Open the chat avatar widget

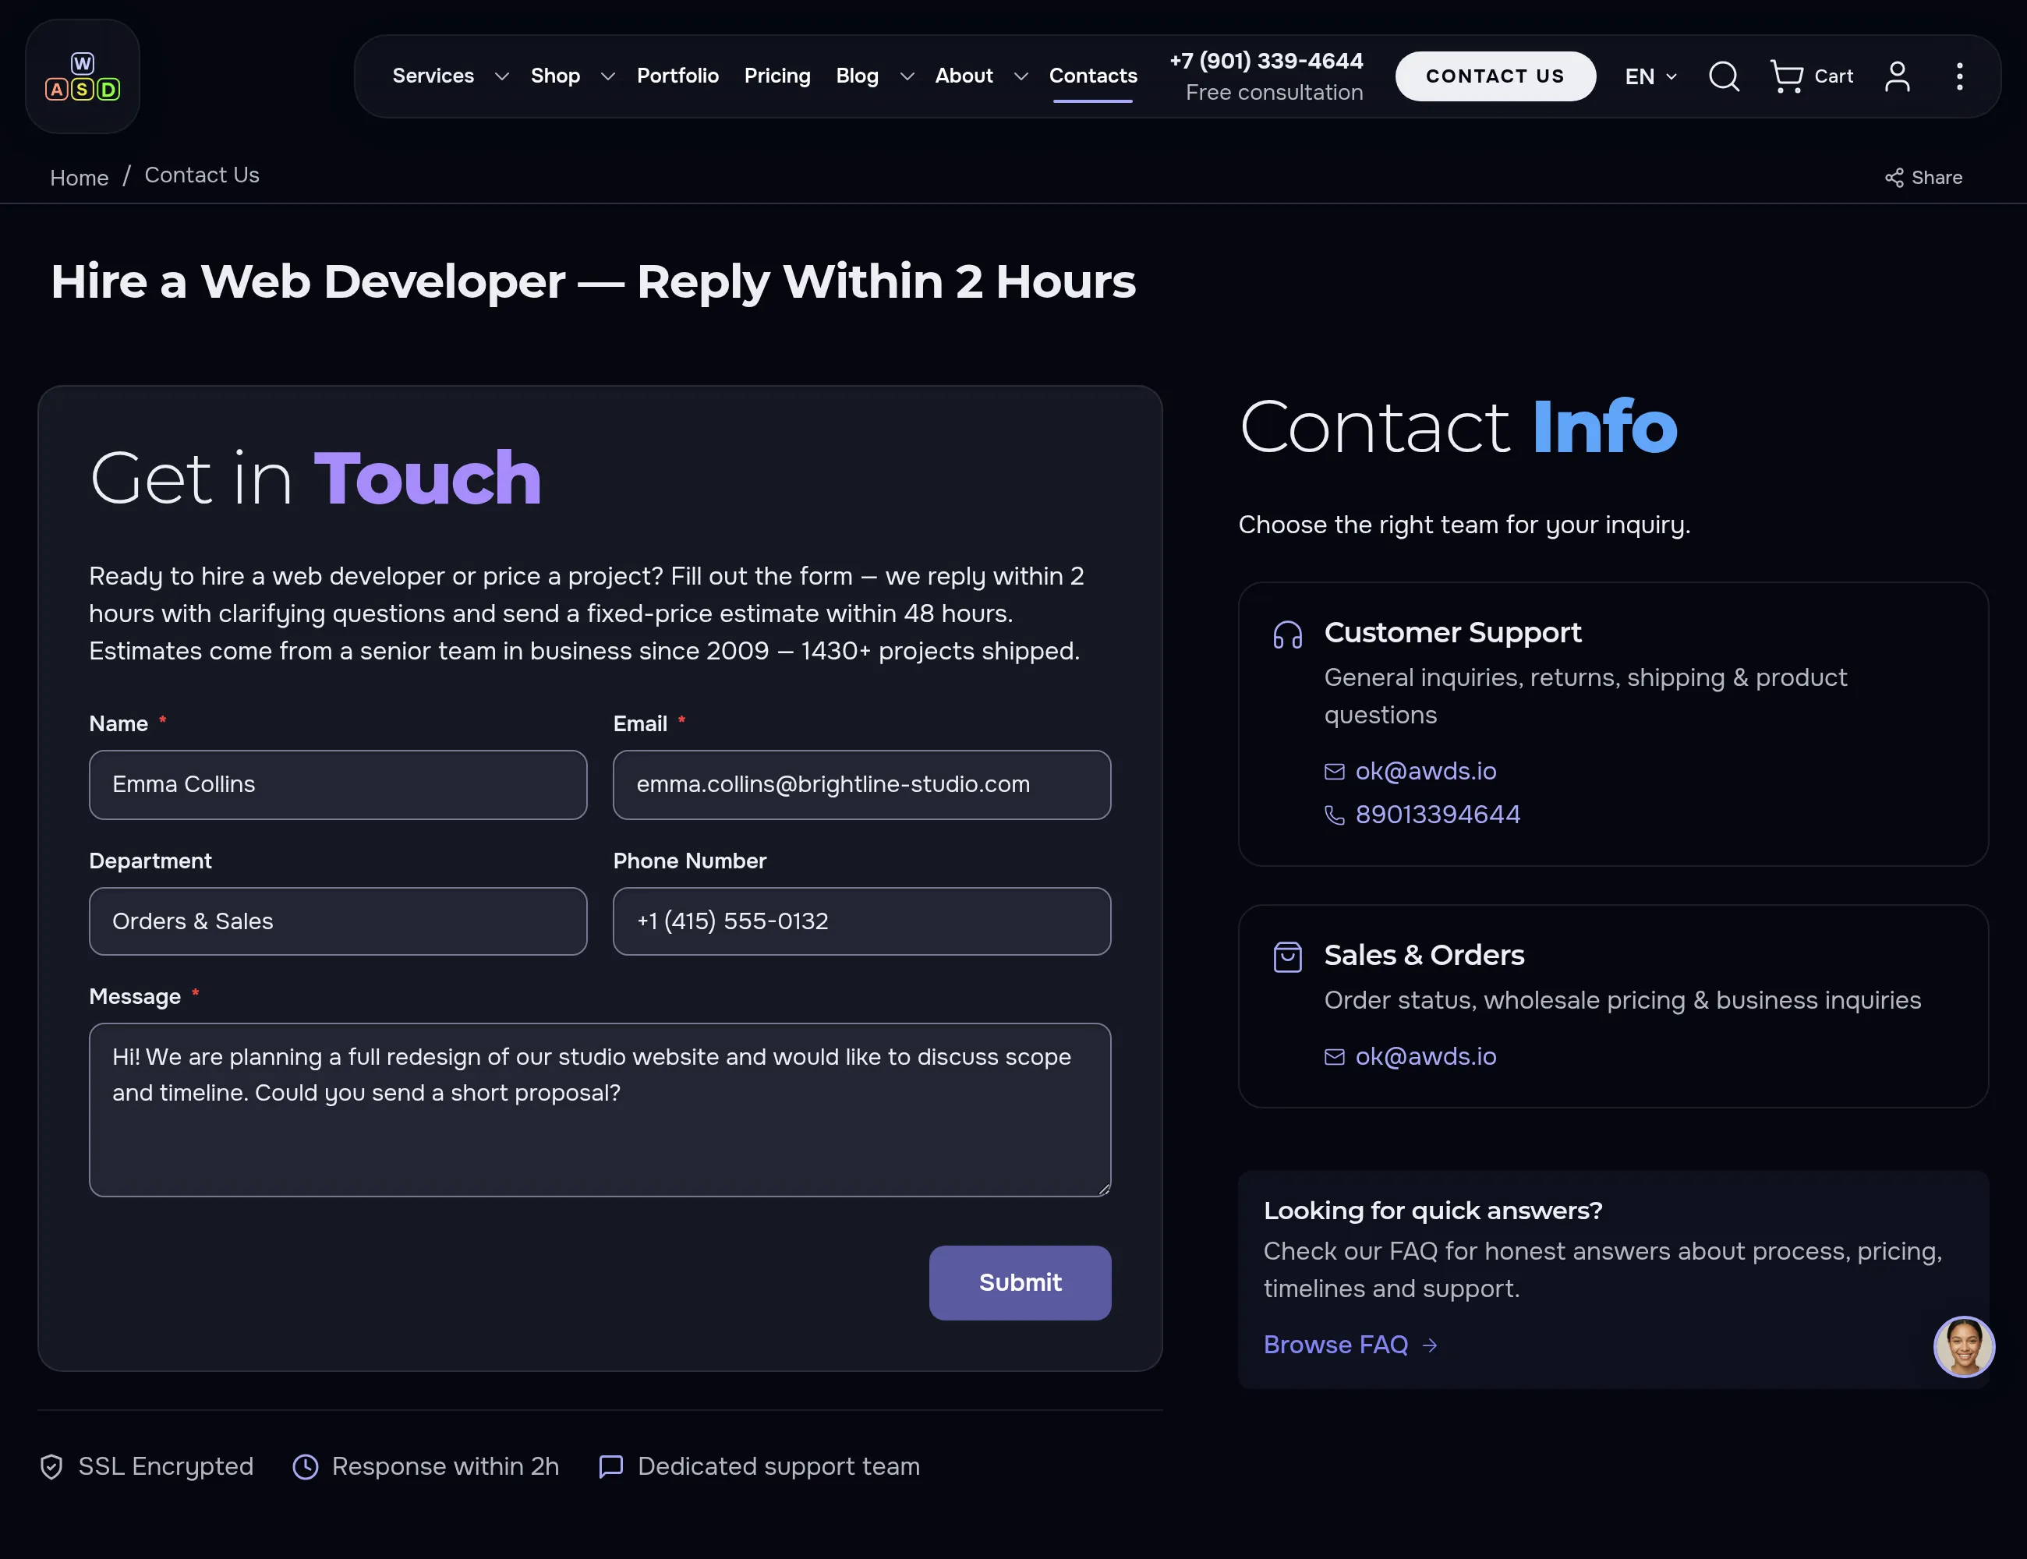pyautogui.click(x=1964, y=1345)
